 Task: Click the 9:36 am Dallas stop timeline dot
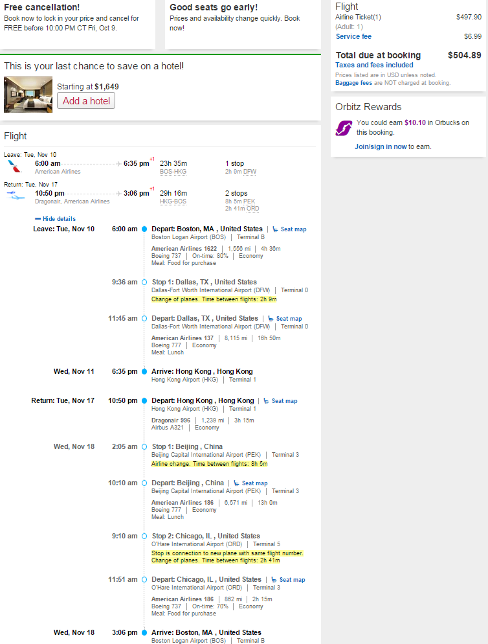pos(144,282)
